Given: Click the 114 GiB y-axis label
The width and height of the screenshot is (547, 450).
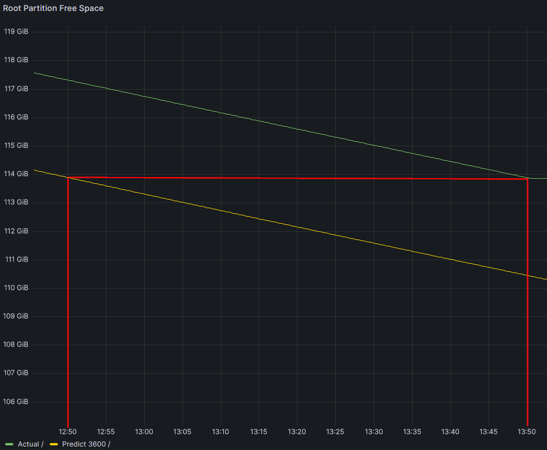Looking at the screenshot, I should (16, 174).
